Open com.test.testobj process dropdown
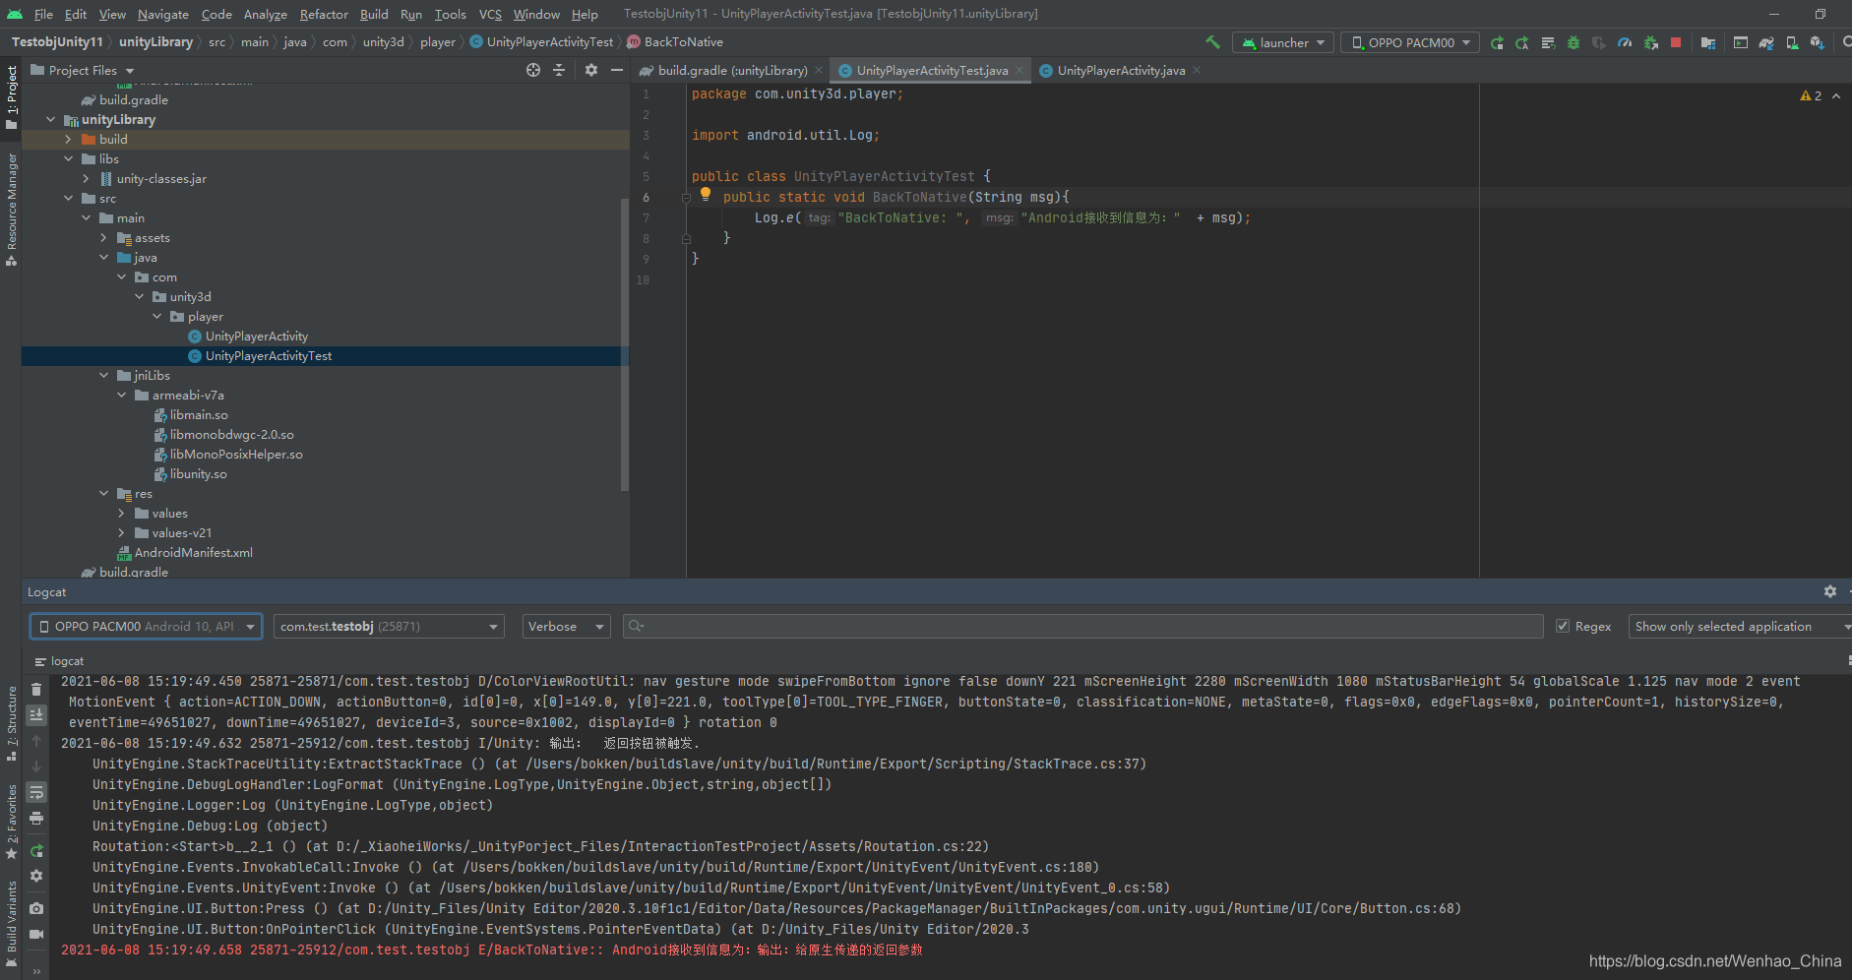Screen dimensions: 1852x980 pos(389,626)
